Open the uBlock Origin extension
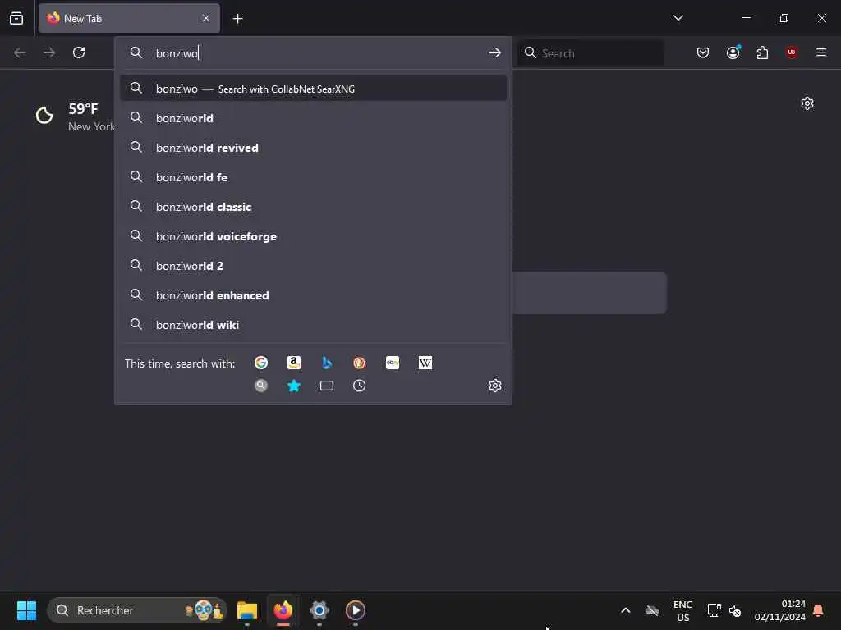 [792, 52]
